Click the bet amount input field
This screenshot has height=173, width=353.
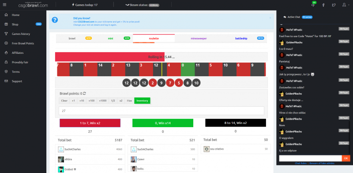point(161,111)
